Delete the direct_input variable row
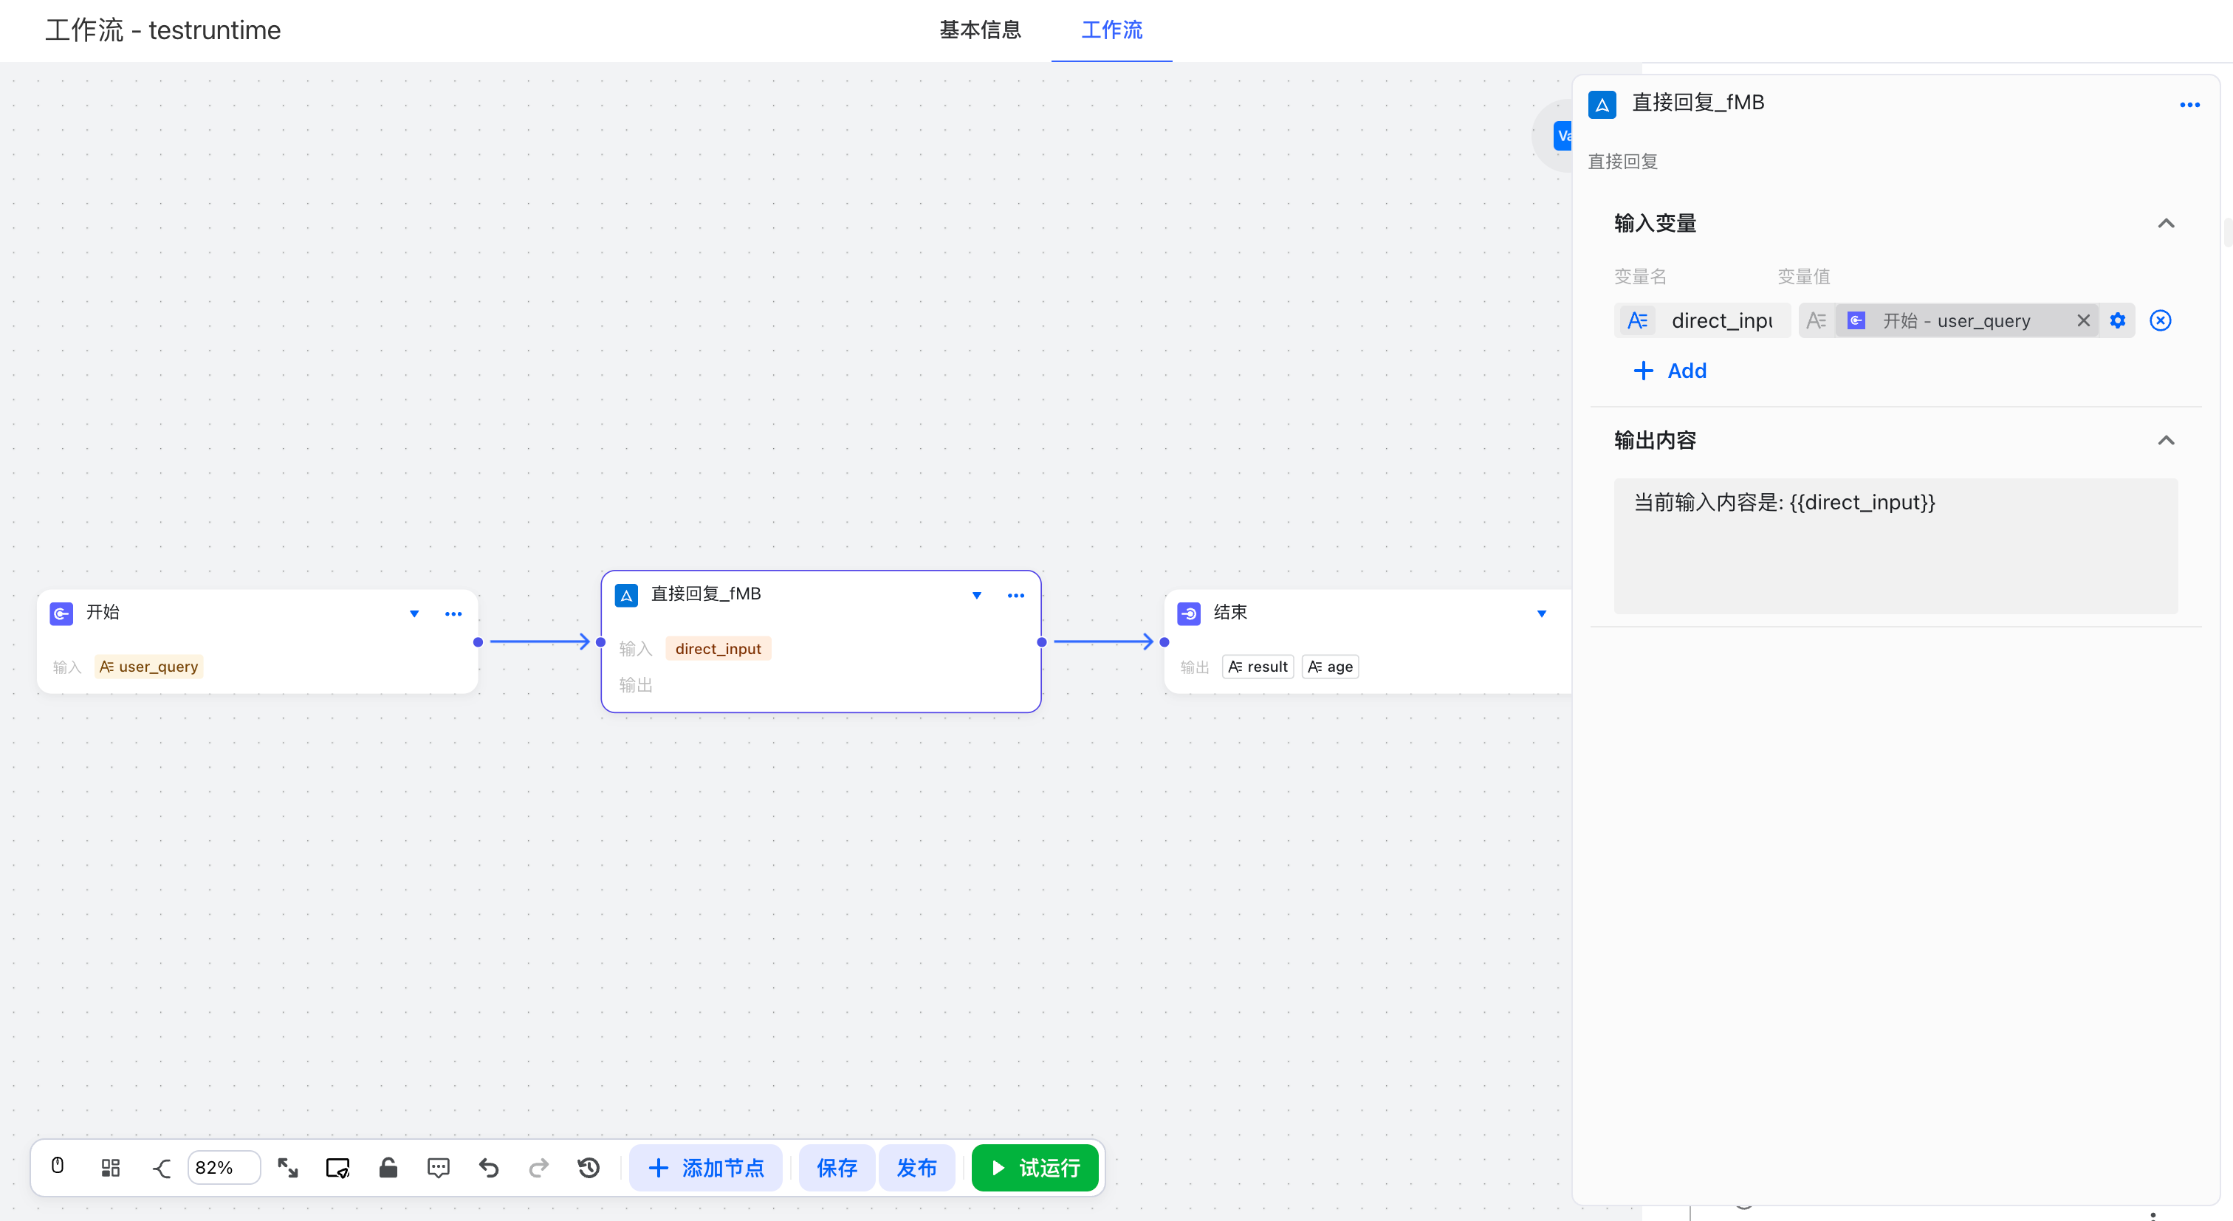2233x1221 pixels. click(x=2160, y=320)
